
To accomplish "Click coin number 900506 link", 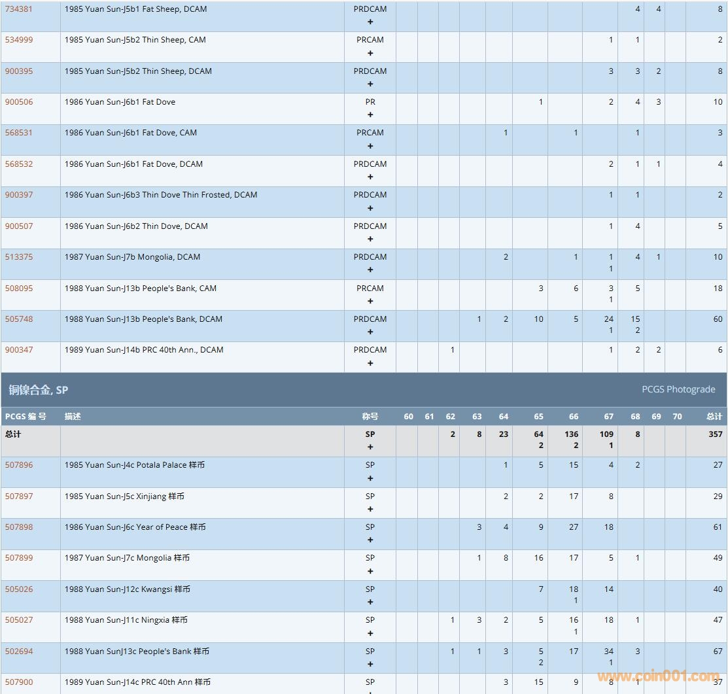I will [x=19, y=102].
